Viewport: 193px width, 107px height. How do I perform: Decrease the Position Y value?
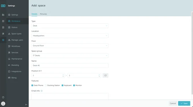click(x=99, y=76)
